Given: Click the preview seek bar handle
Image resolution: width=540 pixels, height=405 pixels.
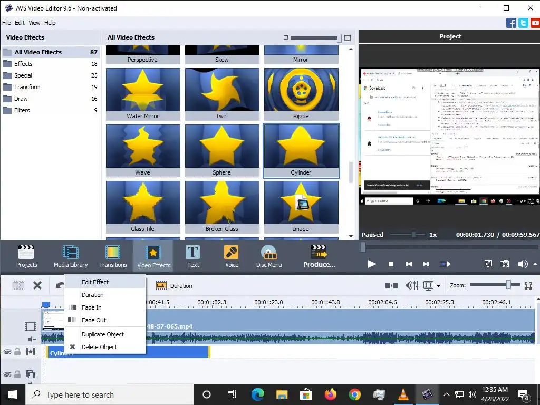Looking at the screenshot, I should click(363, 247).
